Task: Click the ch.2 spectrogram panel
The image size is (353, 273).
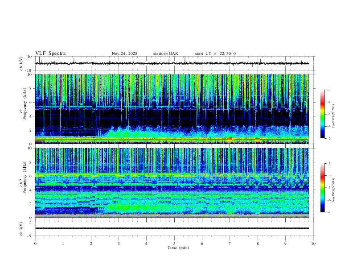Action: tap(172, 183)
